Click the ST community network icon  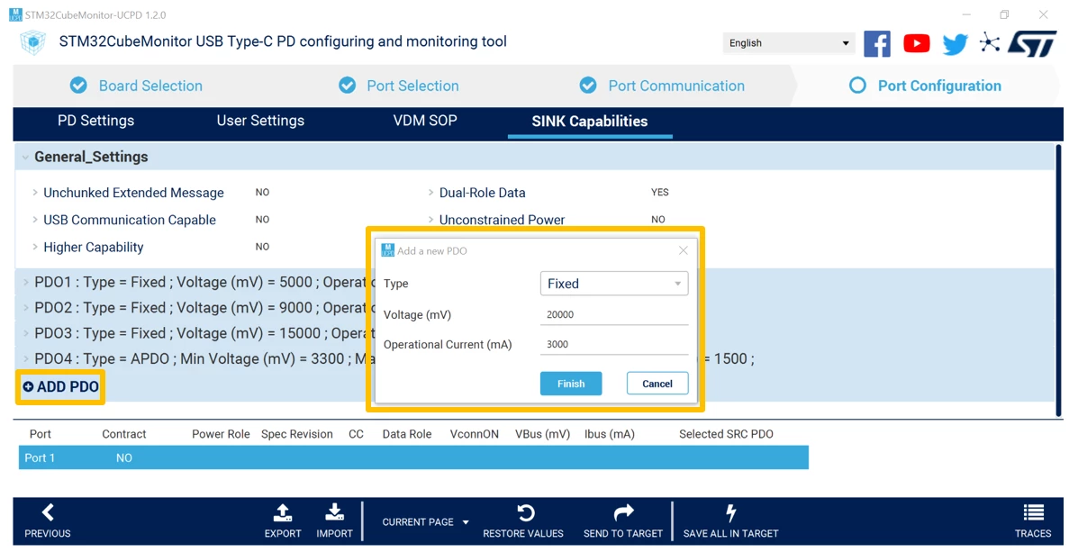click(x=989, y=43)
